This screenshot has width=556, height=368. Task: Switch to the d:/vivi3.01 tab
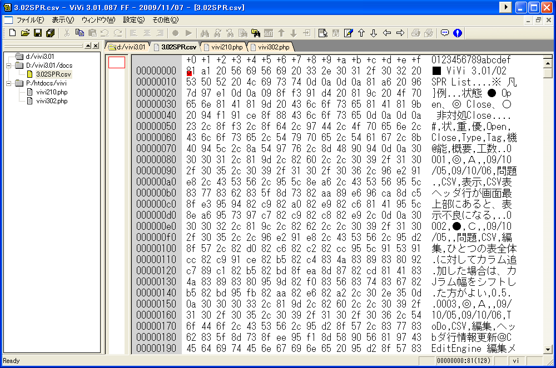(x=127, y=47)
